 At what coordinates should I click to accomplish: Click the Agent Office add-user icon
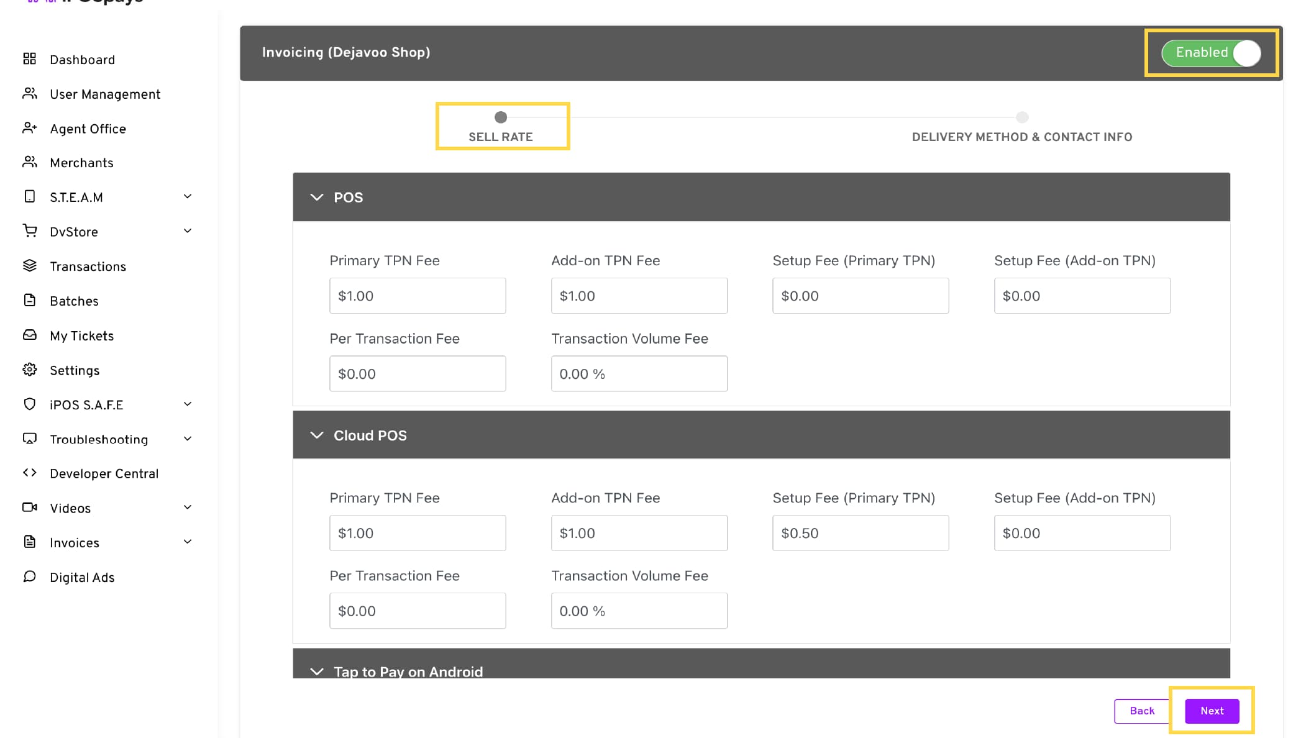[29, 128]
